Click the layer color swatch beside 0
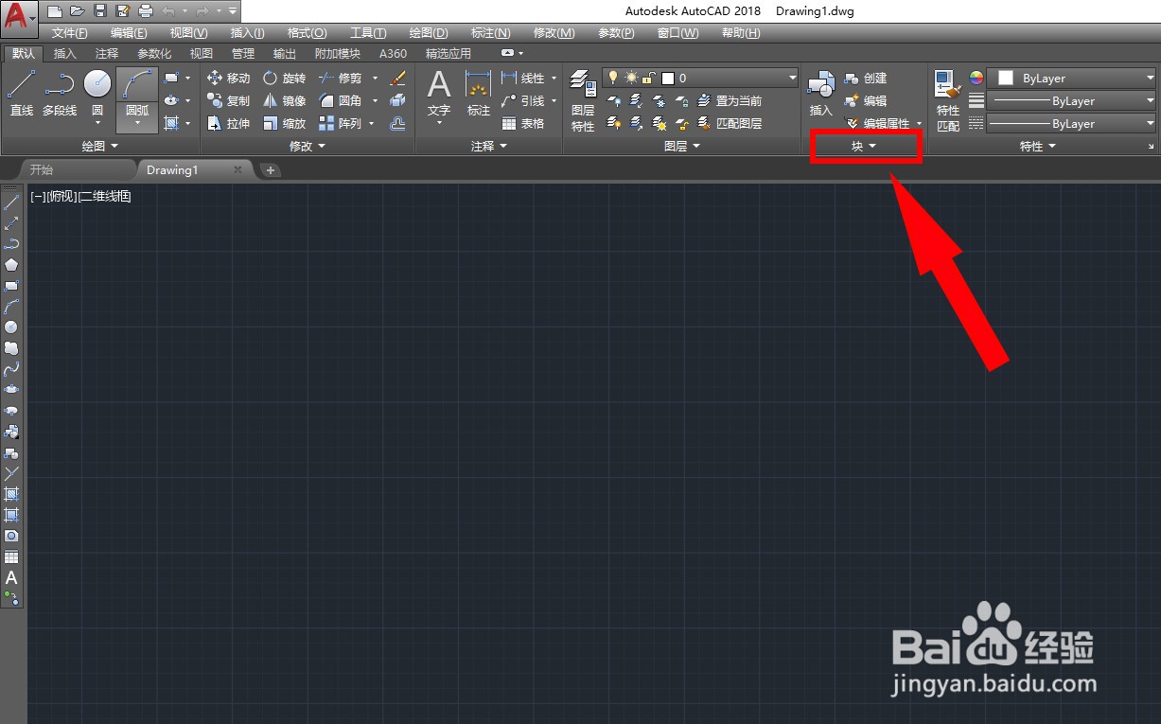 [x=666, y=79]
